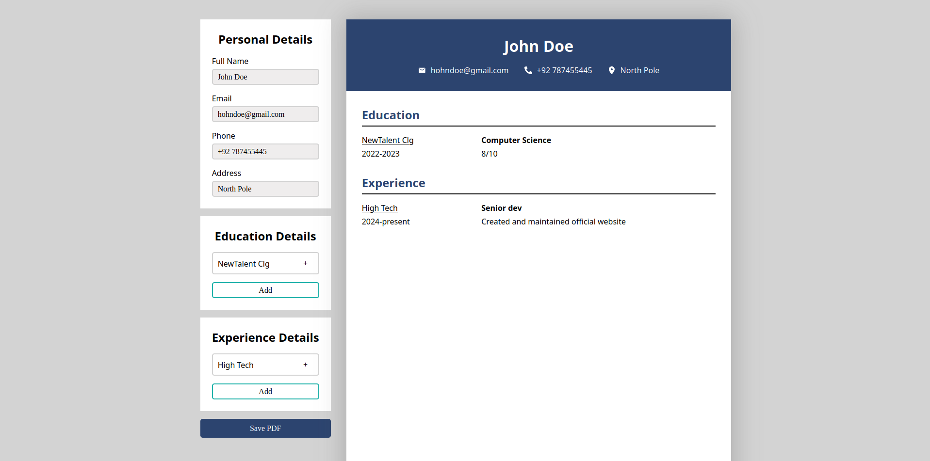This screenshot has width=930, height=461.
Task: Open the High Tech link in preview
Action: (x=379, y=208)
